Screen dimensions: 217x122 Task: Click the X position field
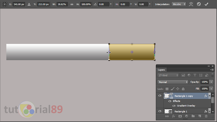tap(19, 4)
